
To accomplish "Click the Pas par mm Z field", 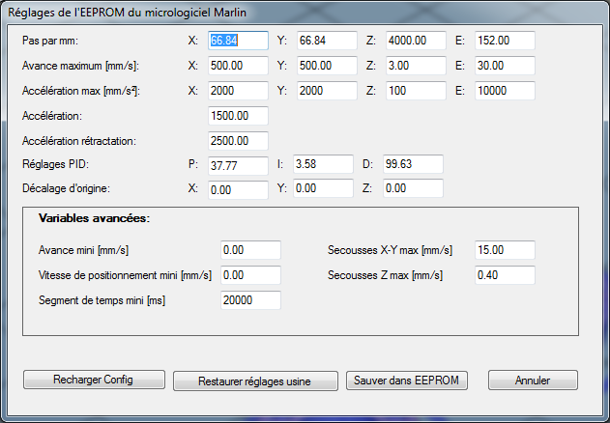I will click(x=414, y=42).
